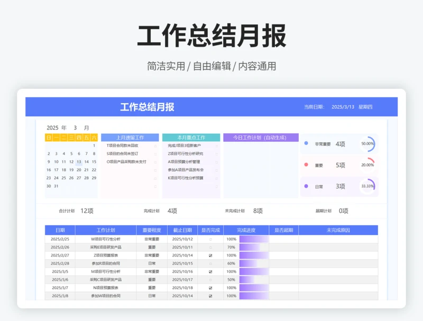Untick the 完成 box for 参加W项目的合同
423x321 pixels.
tap(210, 296)
